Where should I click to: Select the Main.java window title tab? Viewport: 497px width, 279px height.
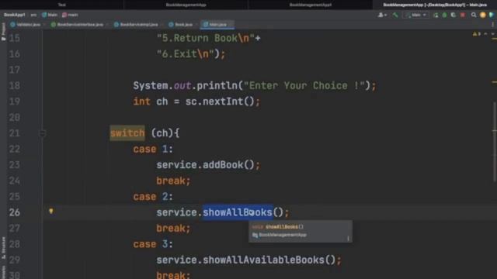coord(435,5)
